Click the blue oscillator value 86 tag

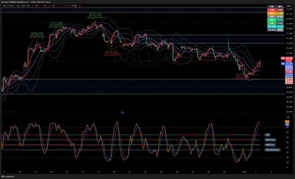click(287, 125)
